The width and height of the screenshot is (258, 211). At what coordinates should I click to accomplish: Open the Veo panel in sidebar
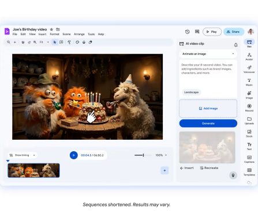pos(249,43)
